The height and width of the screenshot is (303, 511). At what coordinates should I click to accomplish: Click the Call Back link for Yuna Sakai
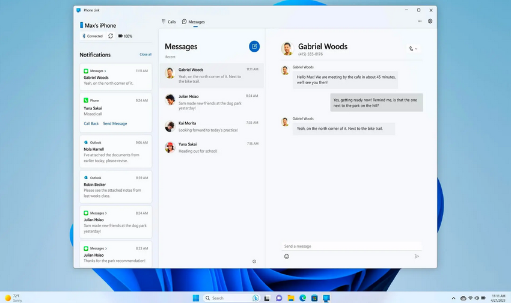tap(91, 123)
